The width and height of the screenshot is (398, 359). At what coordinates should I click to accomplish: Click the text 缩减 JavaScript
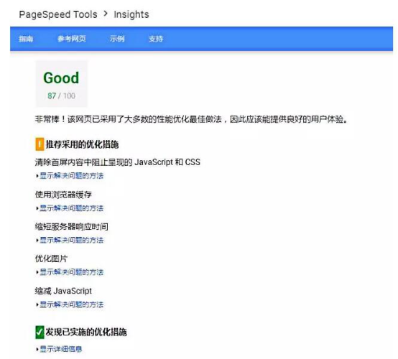63,291
